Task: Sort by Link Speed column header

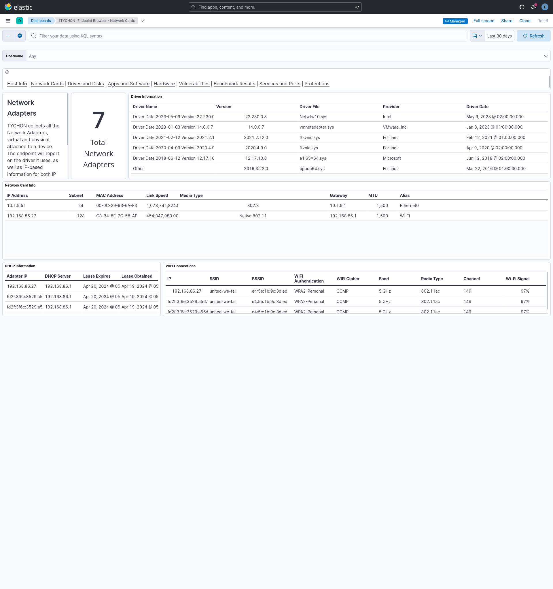Action: point(157,195)
